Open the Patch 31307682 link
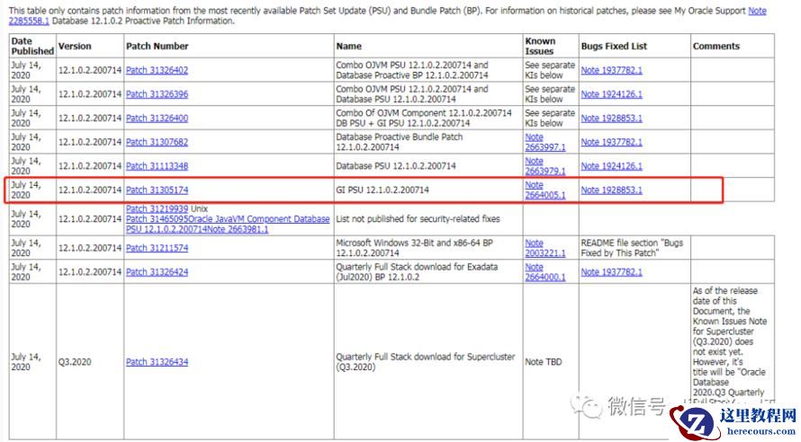The width and height of the screenshot is (801, 442). [x=157, y=142]
